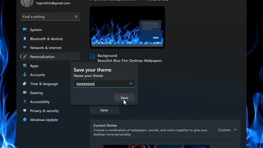
Task: Open the Privacy & security shield icon
Action: click(x=25, y=111)
